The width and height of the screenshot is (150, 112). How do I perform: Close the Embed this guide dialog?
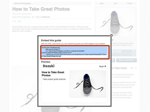pos(111,35)
